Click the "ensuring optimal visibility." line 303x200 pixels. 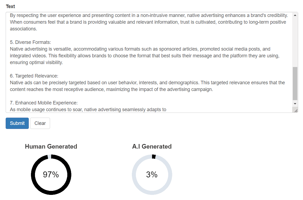(36, 62)
